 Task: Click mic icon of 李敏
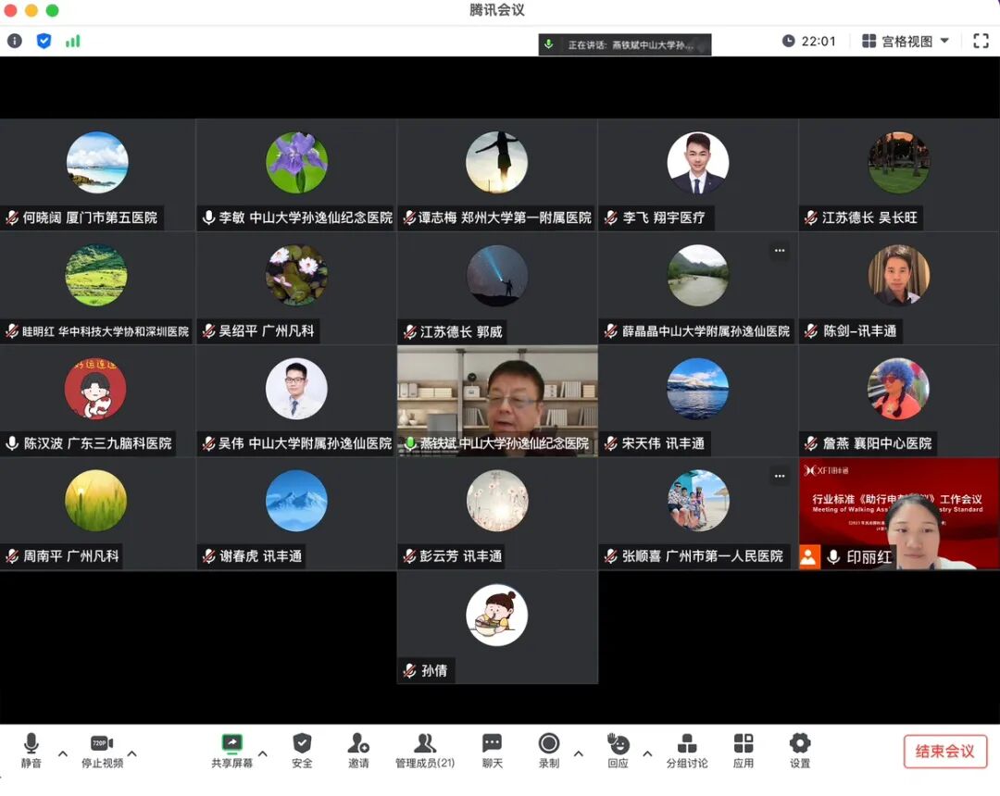click(x=208, y=218)
